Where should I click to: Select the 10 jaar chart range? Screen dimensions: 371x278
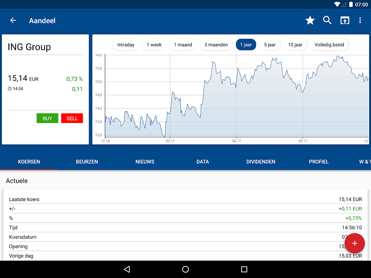[x=295, y=45]
